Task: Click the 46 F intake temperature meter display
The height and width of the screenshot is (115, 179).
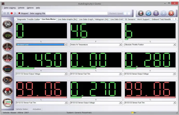Action: pyautogui.click(x=96, y=31)
